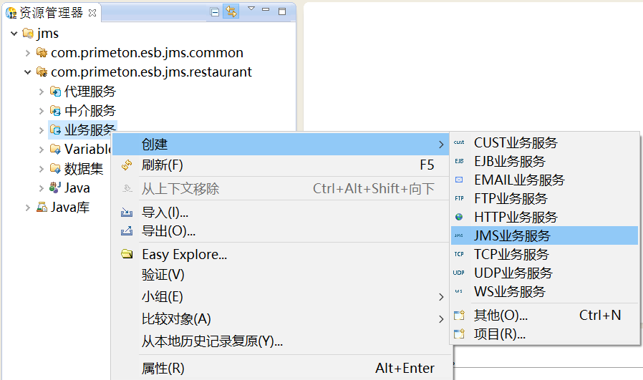643x380 pixels.
Task: Click the EJB业务服务 icon
Action: 459,161
